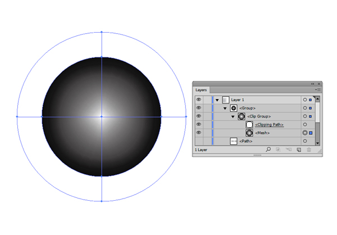Toggle lock for Layer 1
The width and height of the screenshot is (337, 235).
207,100
